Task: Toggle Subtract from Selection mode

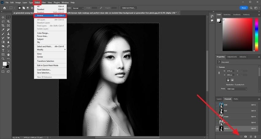Action: (x=28, y=8)
